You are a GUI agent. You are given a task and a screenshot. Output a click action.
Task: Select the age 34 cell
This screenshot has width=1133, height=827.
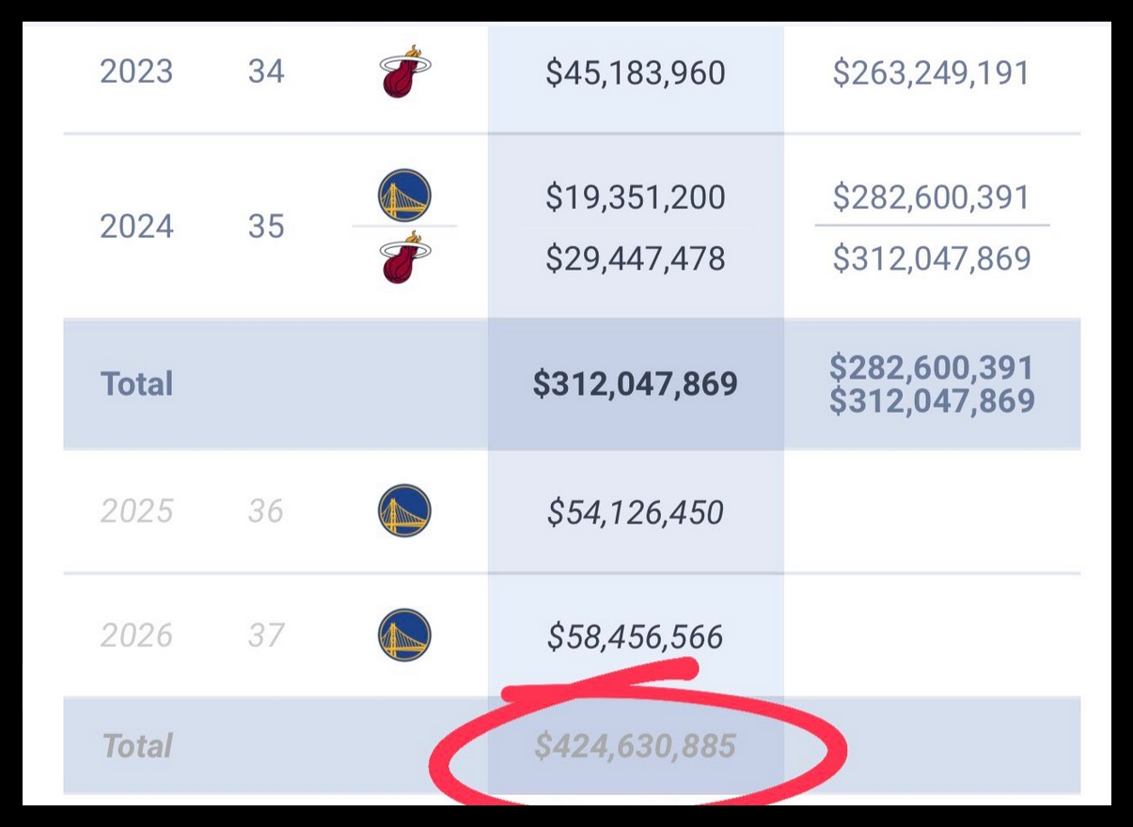(266, 71)
